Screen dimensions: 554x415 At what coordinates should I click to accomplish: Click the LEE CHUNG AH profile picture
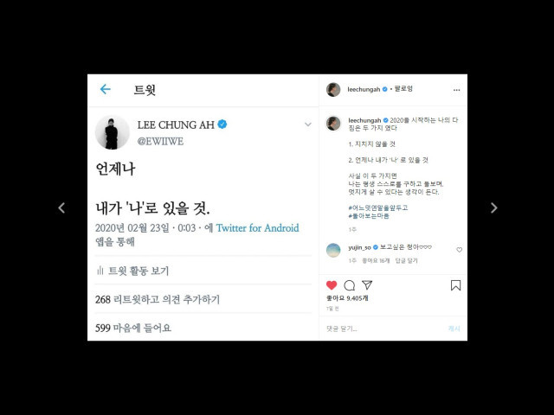(112, 132)
